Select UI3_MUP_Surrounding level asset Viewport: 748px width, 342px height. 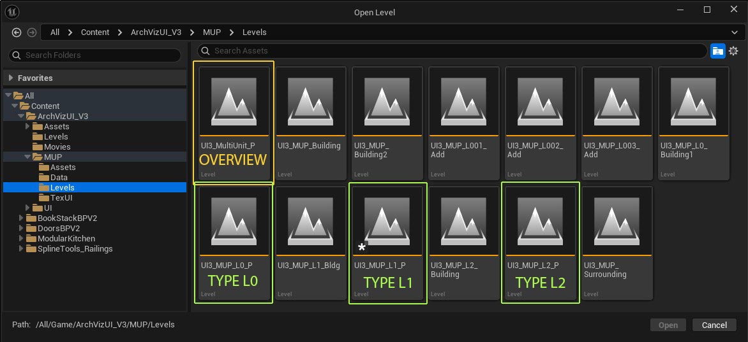click(617, 243)
